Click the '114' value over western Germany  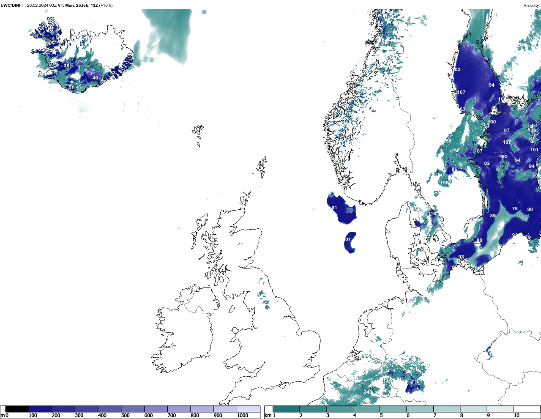click(x=391, y=371)
